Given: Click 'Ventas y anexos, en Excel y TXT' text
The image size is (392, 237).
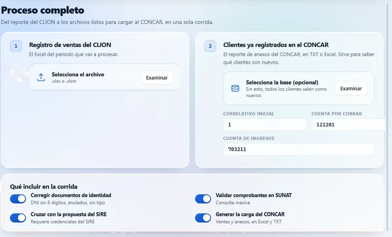Looking at the screenshot, I should 249,221.
